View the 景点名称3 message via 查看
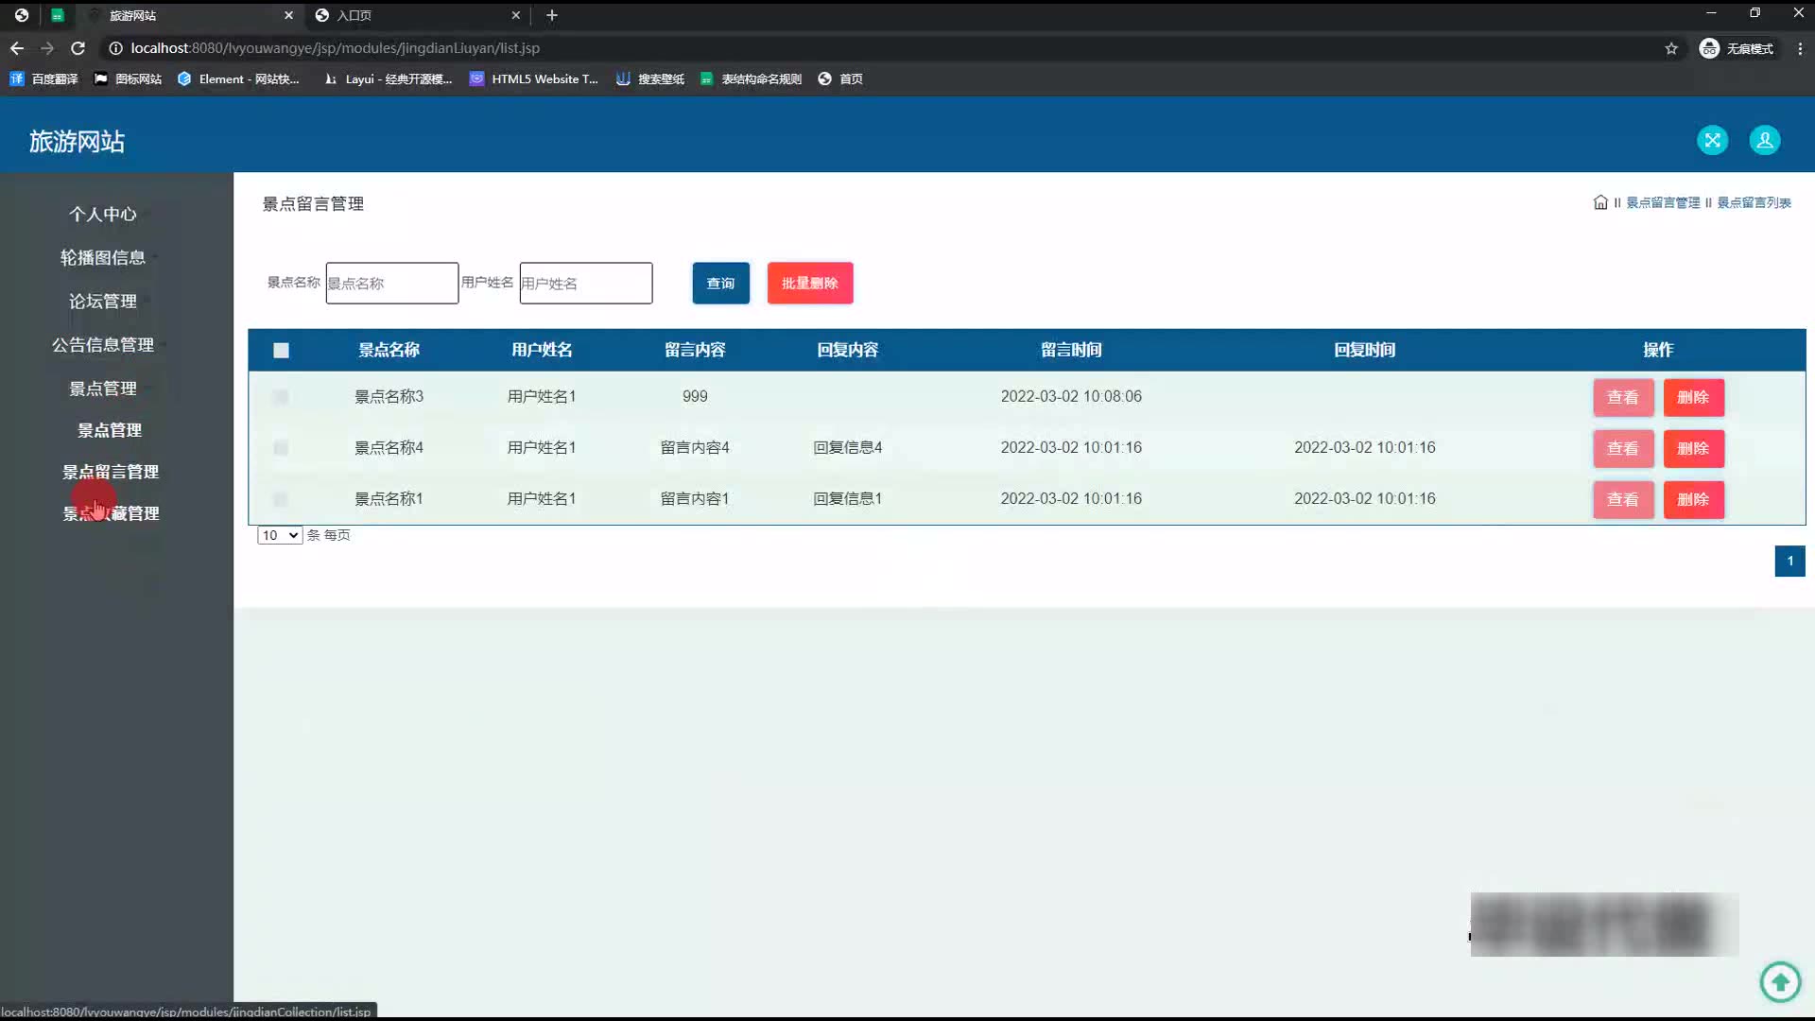This screenshot has height=1021, width=1815. point(1623,397)
